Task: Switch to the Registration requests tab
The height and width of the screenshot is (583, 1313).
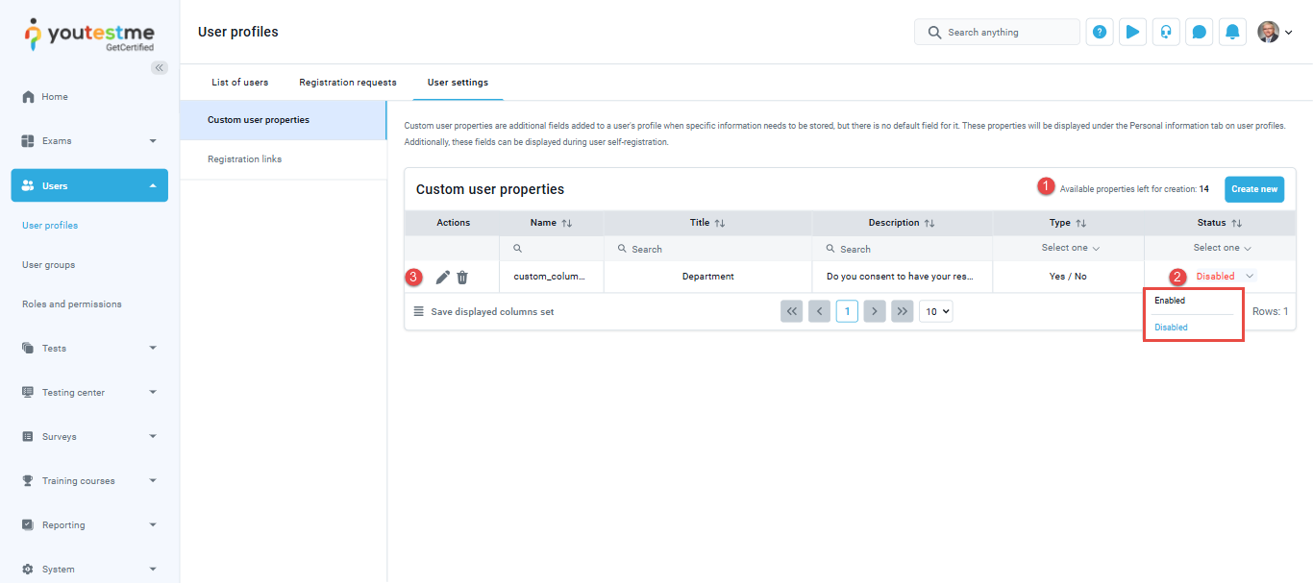Action: [348, 83]
